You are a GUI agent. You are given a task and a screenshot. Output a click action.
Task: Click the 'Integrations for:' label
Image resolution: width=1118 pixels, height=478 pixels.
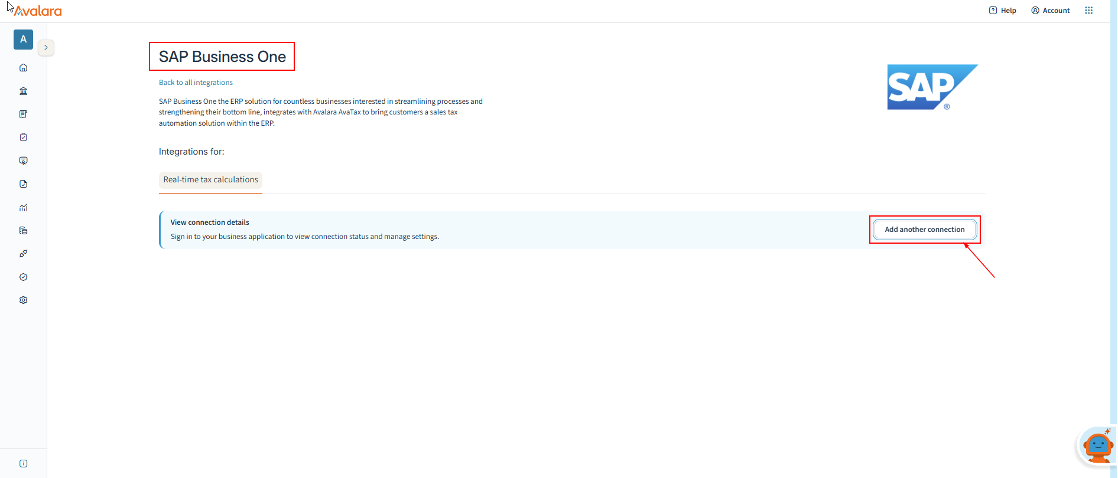point(191,152)
